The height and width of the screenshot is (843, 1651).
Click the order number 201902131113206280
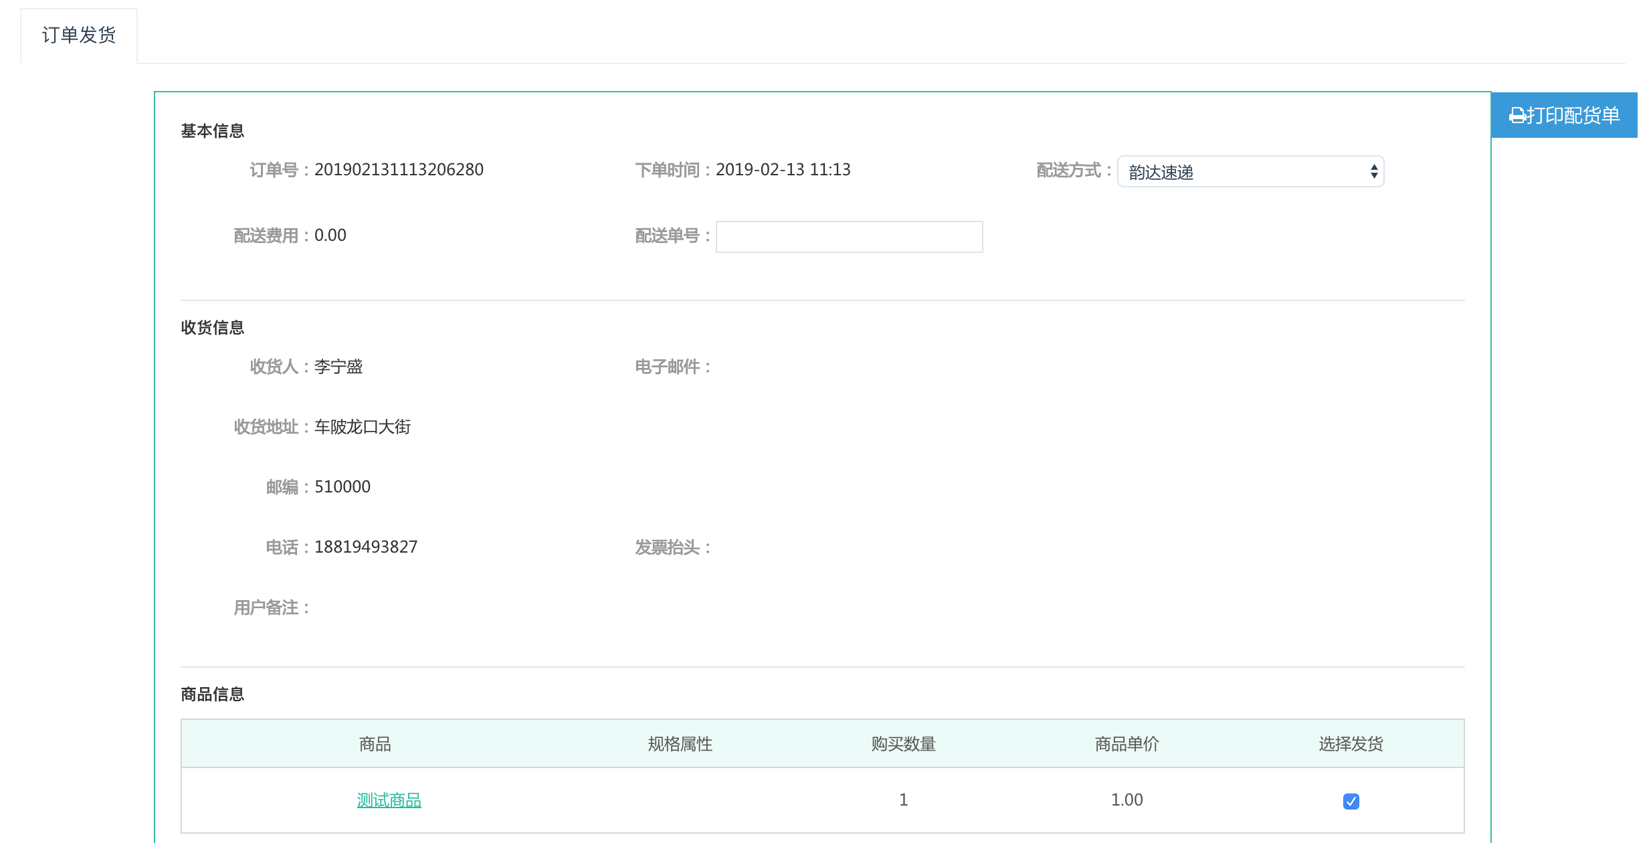click(x=399, y=170)
